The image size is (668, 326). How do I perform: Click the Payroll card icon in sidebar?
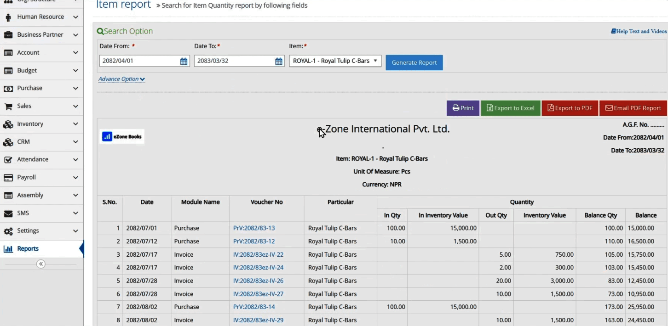(8, 177)
